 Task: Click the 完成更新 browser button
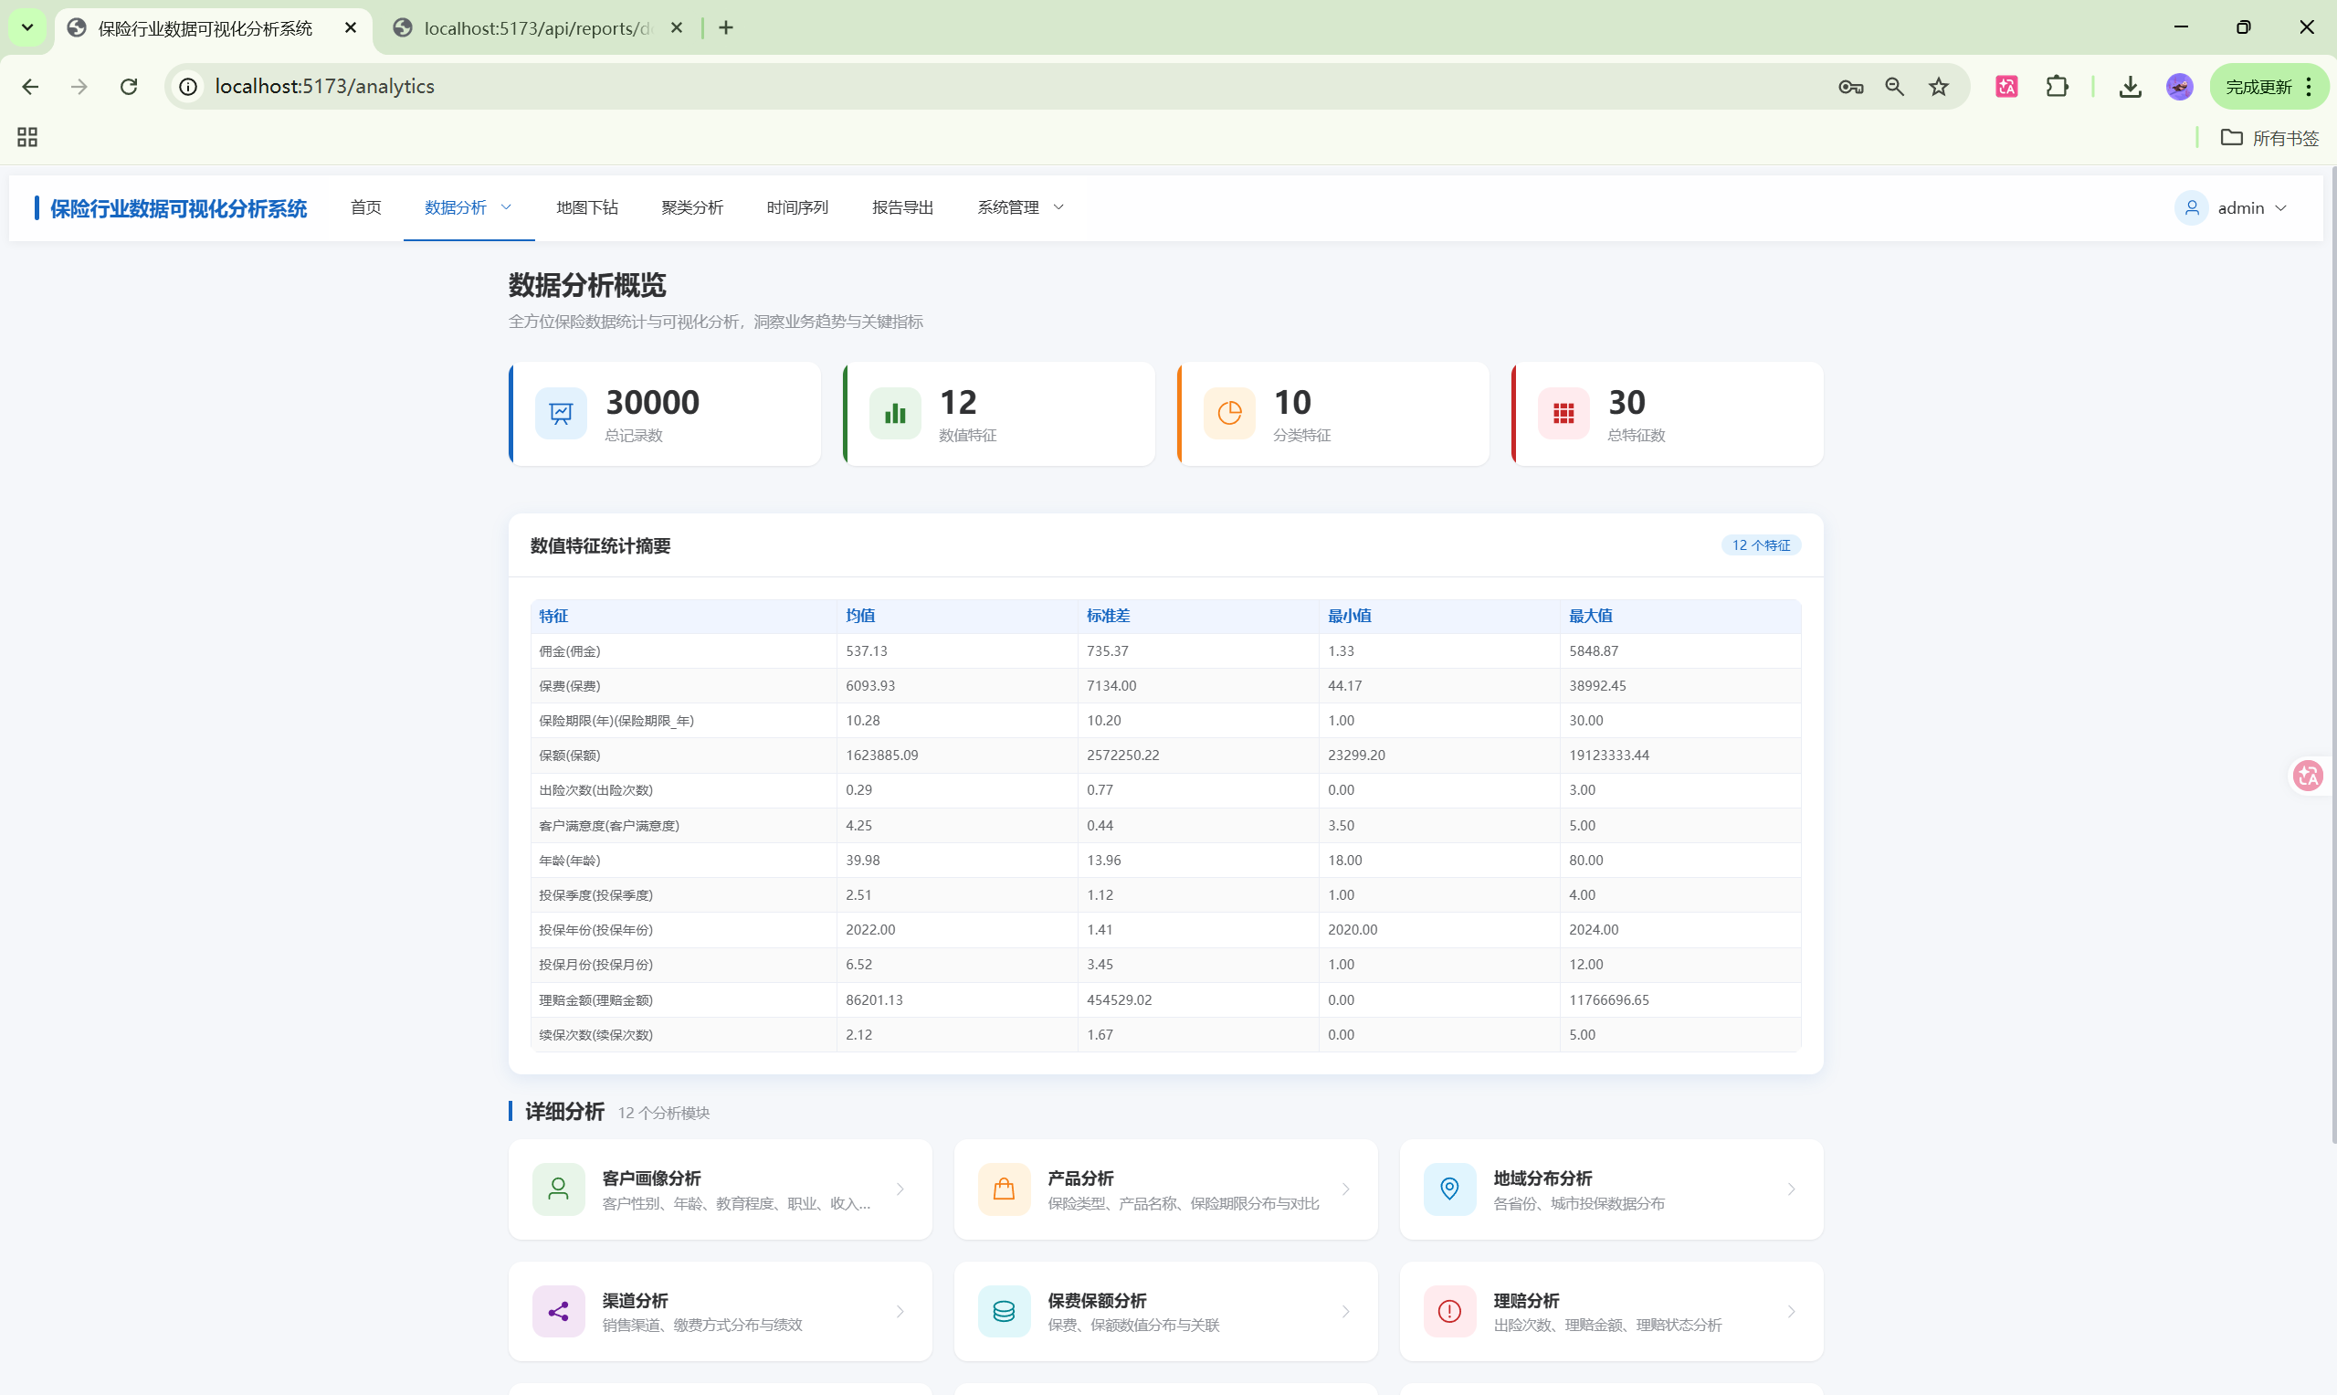2258,87
